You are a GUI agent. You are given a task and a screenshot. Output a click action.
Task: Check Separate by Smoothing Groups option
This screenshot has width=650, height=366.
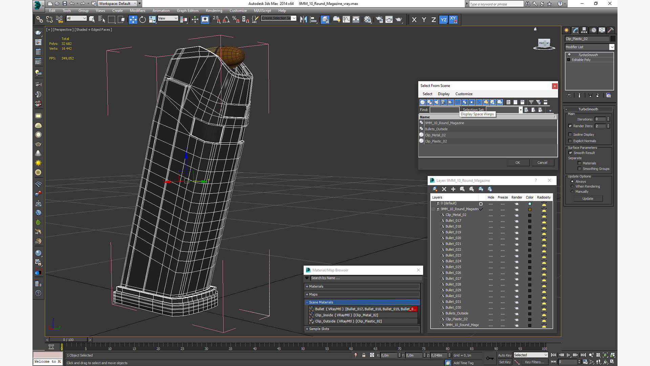[580, 169]
